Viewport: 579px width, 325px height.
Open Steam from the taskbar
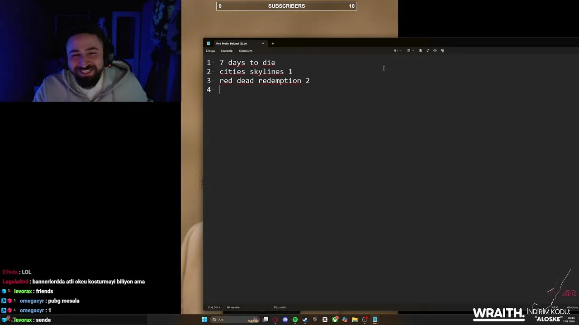pyautogui.click(x=305, y=320)
